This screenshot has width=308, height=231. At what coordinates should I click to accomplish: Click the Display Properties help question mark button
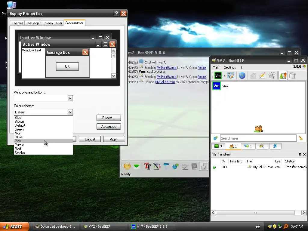[116, 14]
